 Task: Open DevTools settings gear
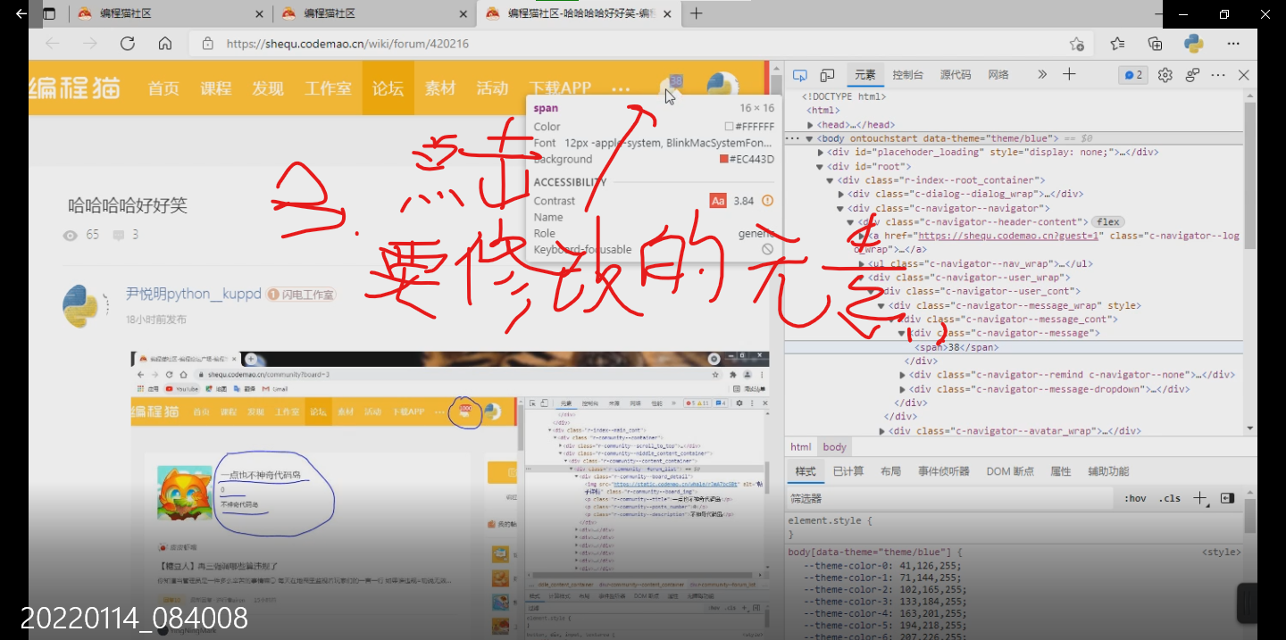[x=1165, y=75]
